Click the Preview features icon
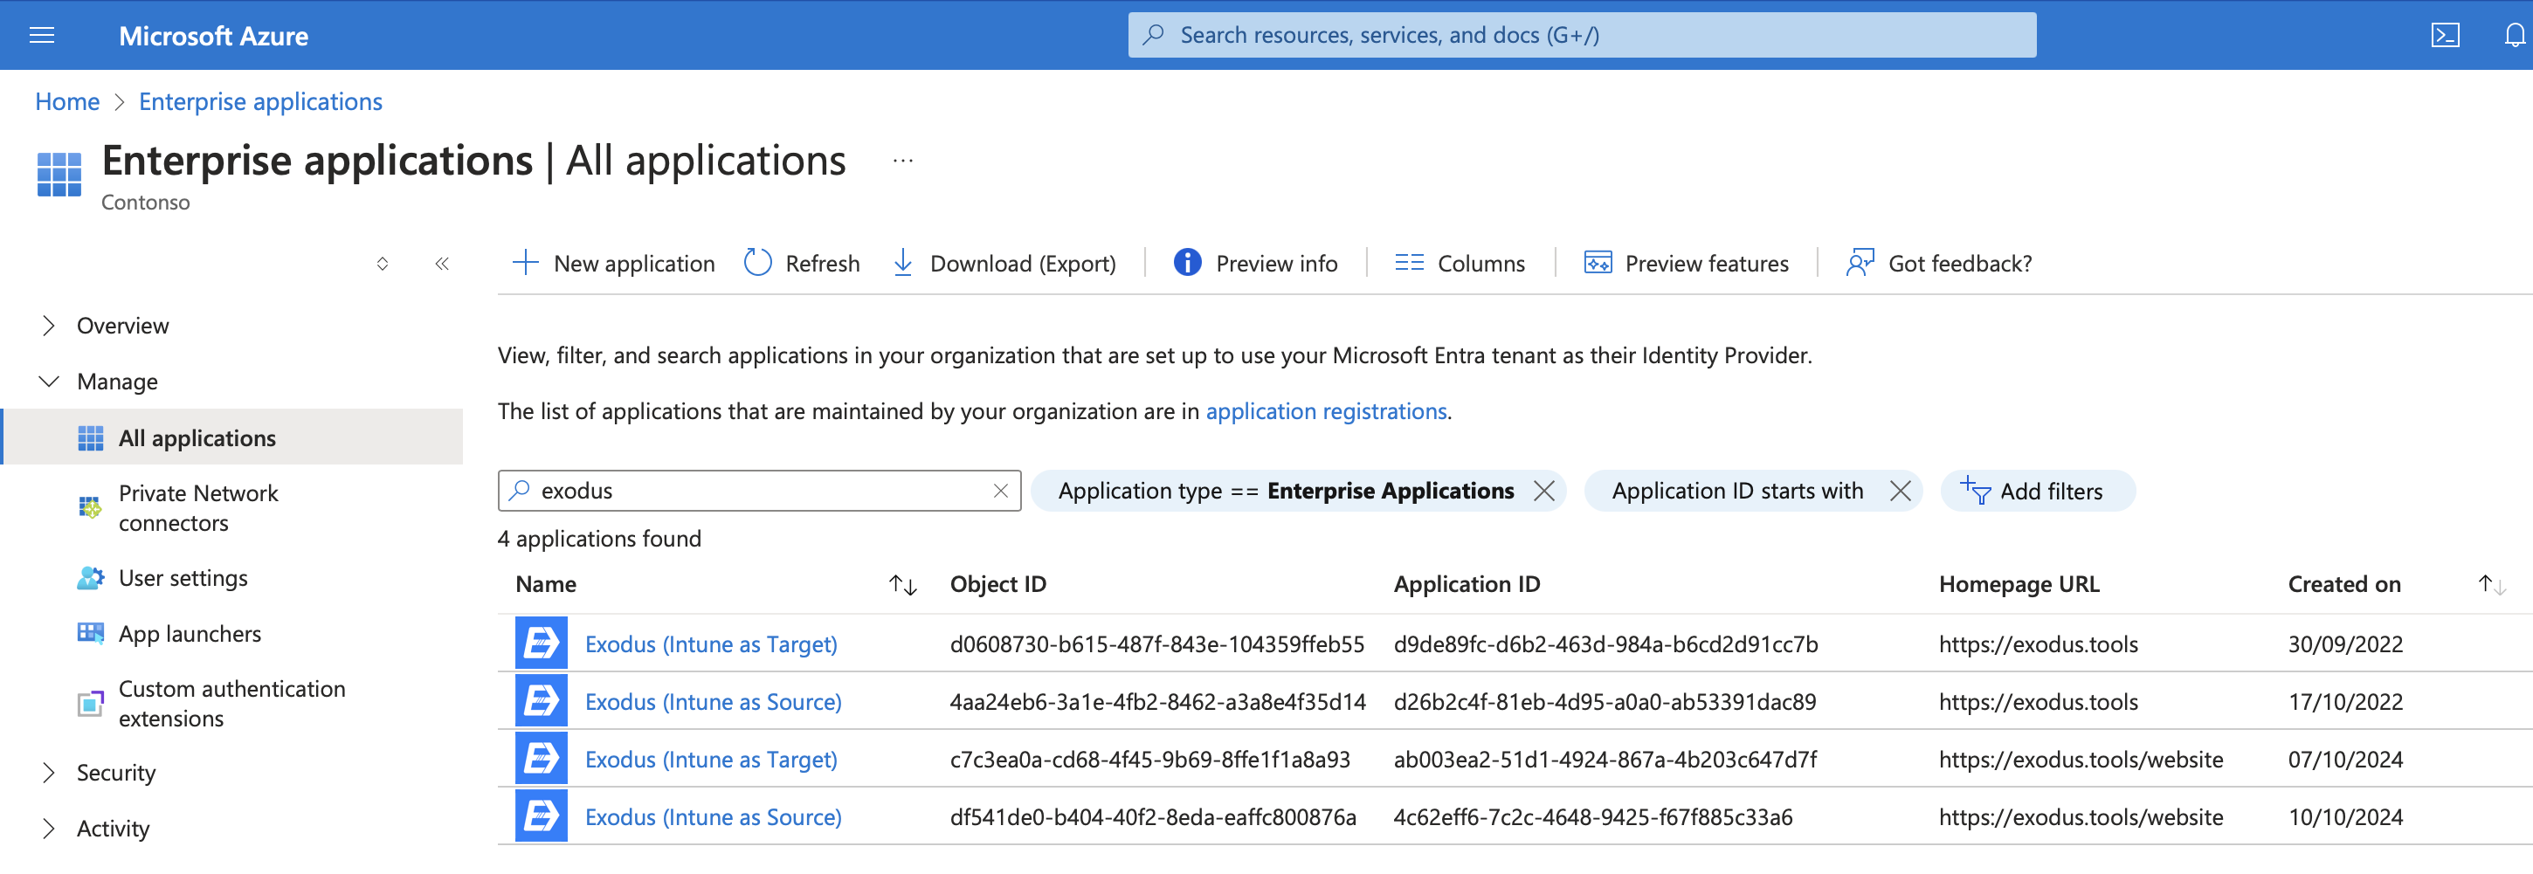Screen dimensions: 2533x874 1597,263
